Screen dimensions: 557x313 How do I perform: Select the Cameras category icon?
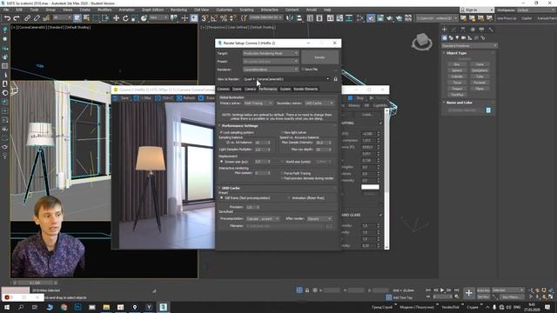coord(464,37)
